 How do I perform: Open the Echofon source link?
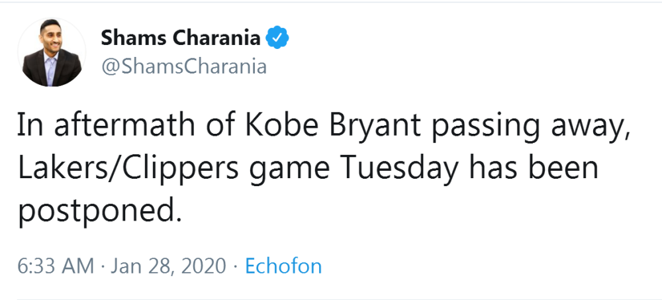point(283,266)
